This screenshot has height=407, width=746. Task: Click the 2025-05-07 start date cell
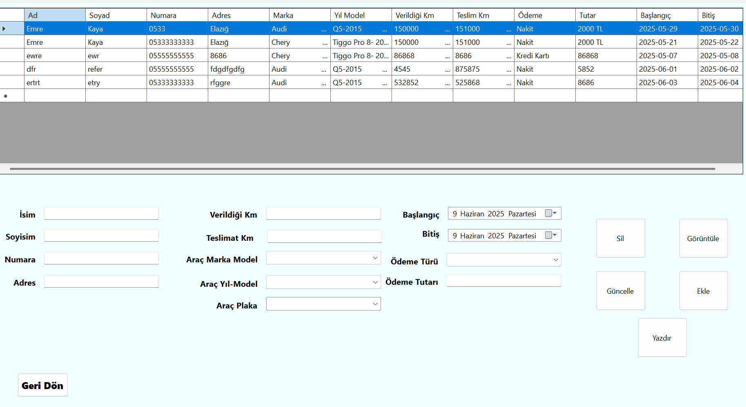click(x=668, y=55)
